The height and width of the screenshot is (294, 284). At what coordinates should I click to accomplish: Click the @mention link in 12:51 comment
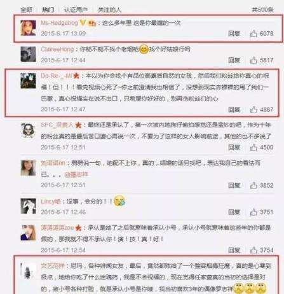click(x=76, y=174)
